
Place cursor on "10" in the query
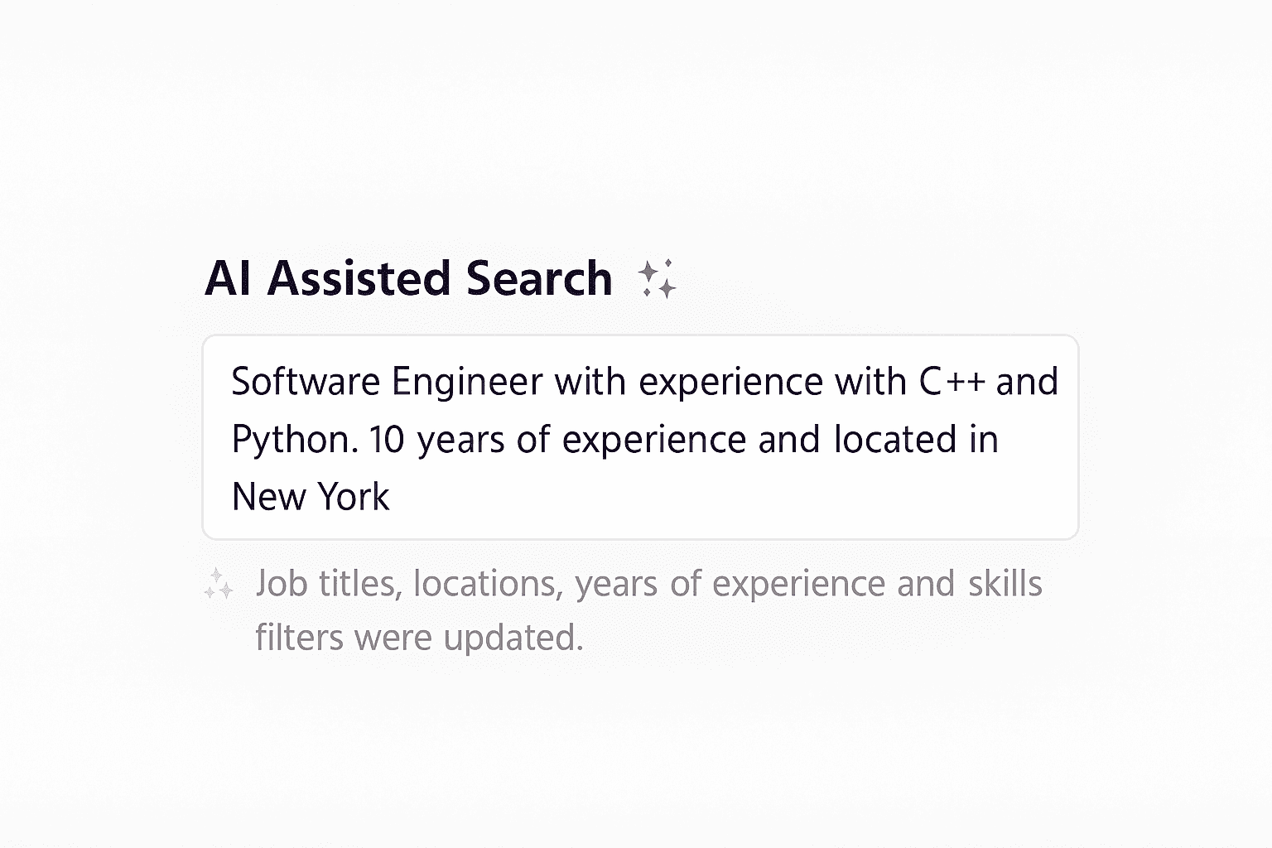(386, 440)
